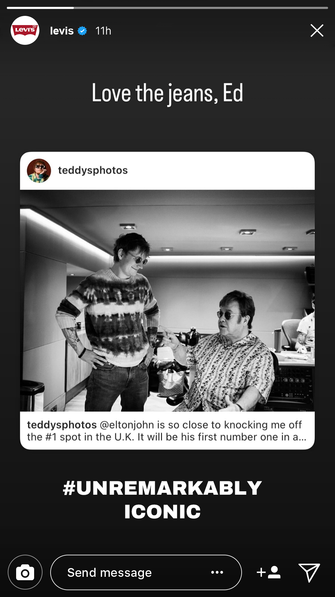The height and width of the screenshot is (597, 335).
Task: Tap the levis username
Action: (62, 31)
